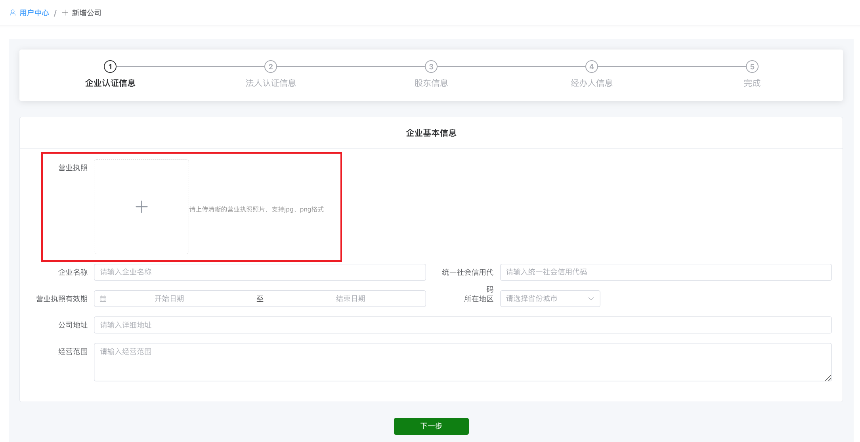The height and width of the screenshot is (442, 860).
Task: Click the step 4 circle icon
Action: click(x=592, y=67)
